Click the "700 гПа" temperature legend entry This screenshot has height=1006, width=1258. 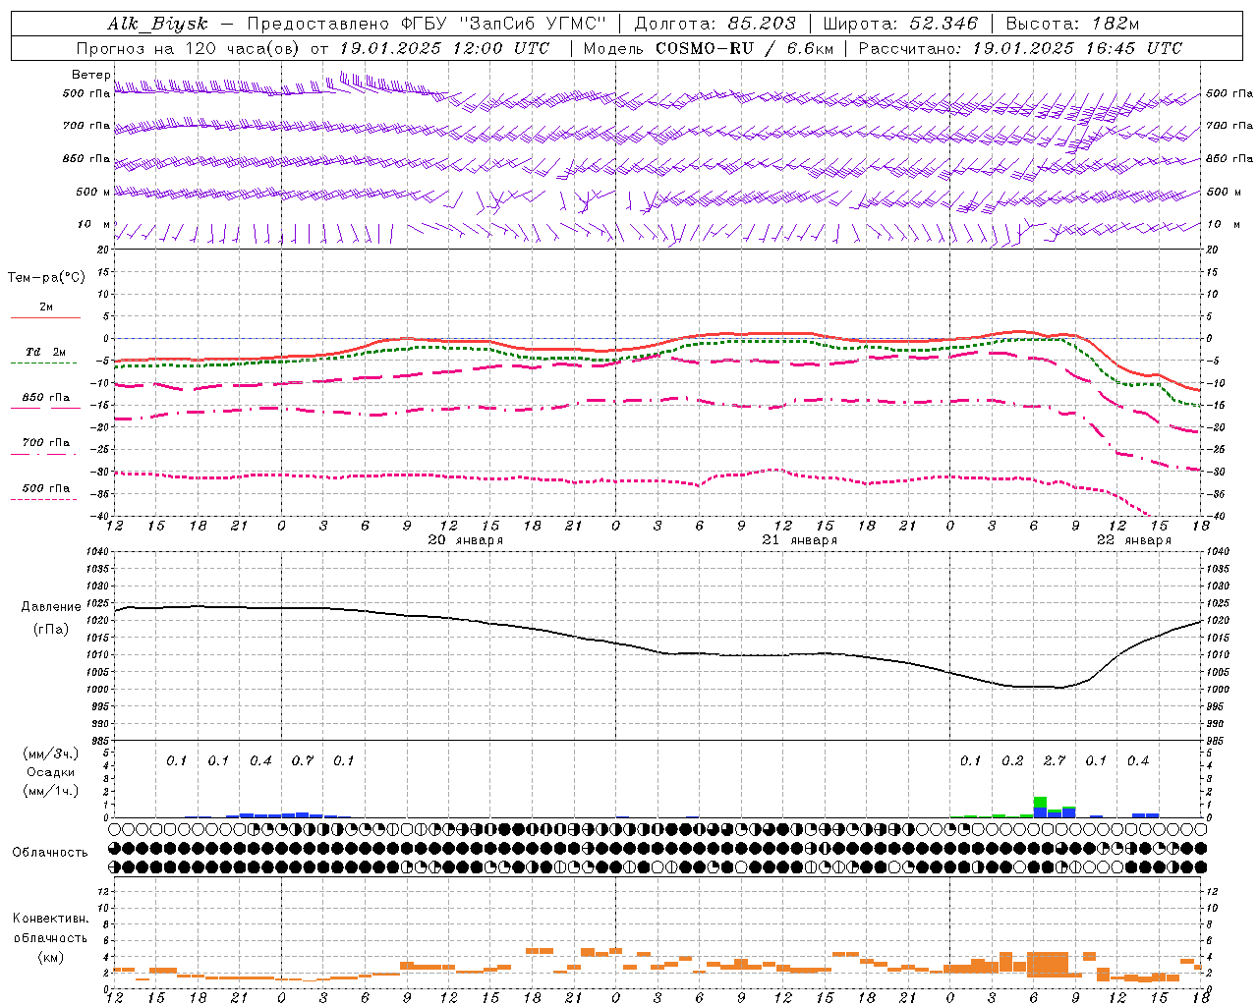(45, 443)
